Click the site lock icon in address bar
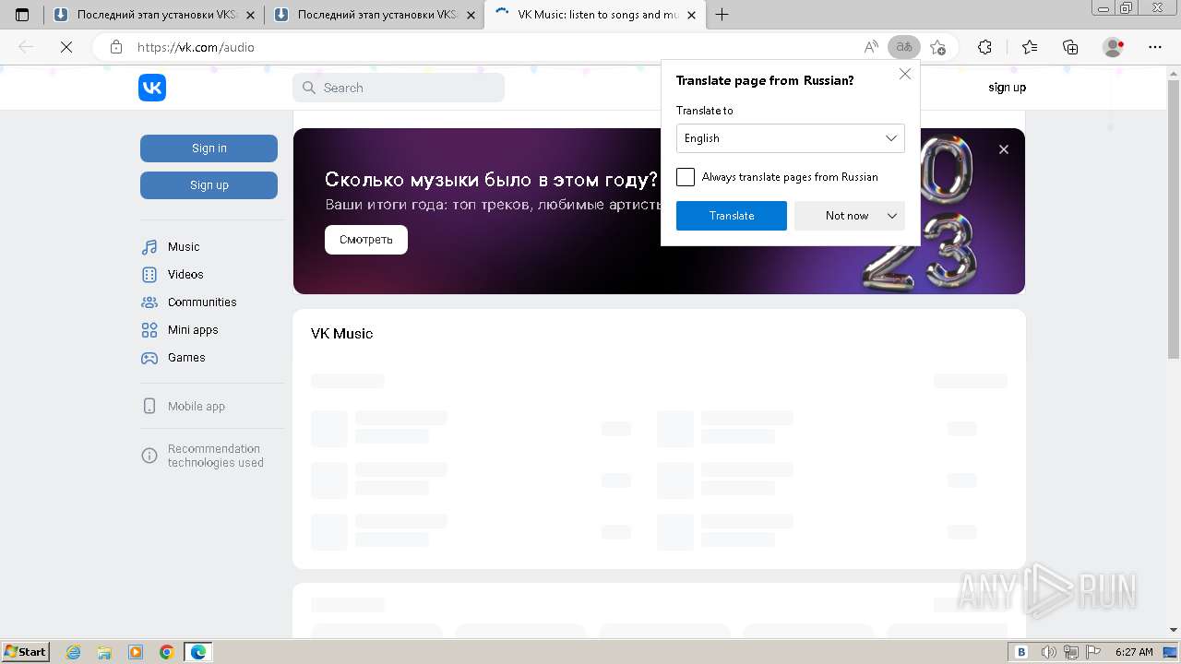Viewport: 1181px width, 664px height. tap(116, 47)
